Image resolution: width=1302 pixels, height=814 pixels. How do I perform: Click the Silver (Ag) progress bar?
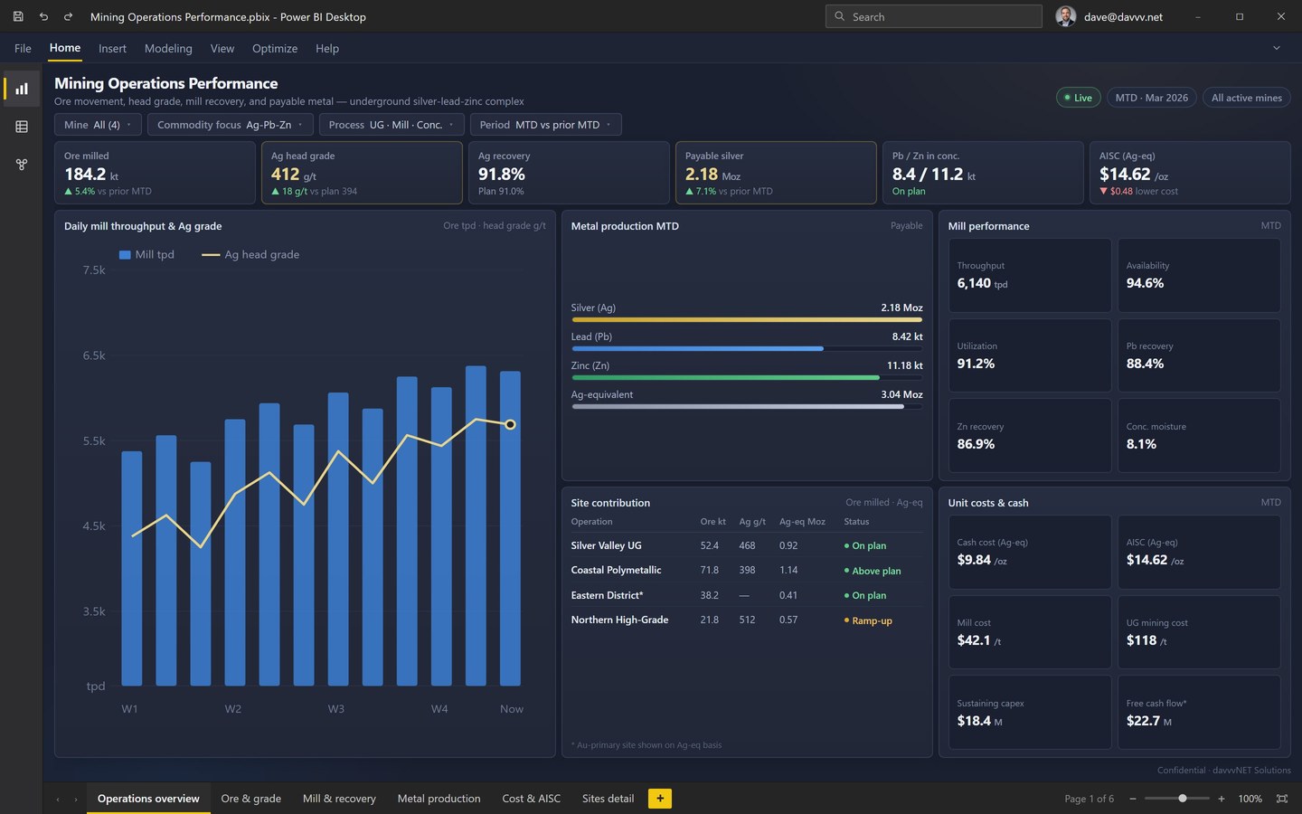(x=747, y=319)
